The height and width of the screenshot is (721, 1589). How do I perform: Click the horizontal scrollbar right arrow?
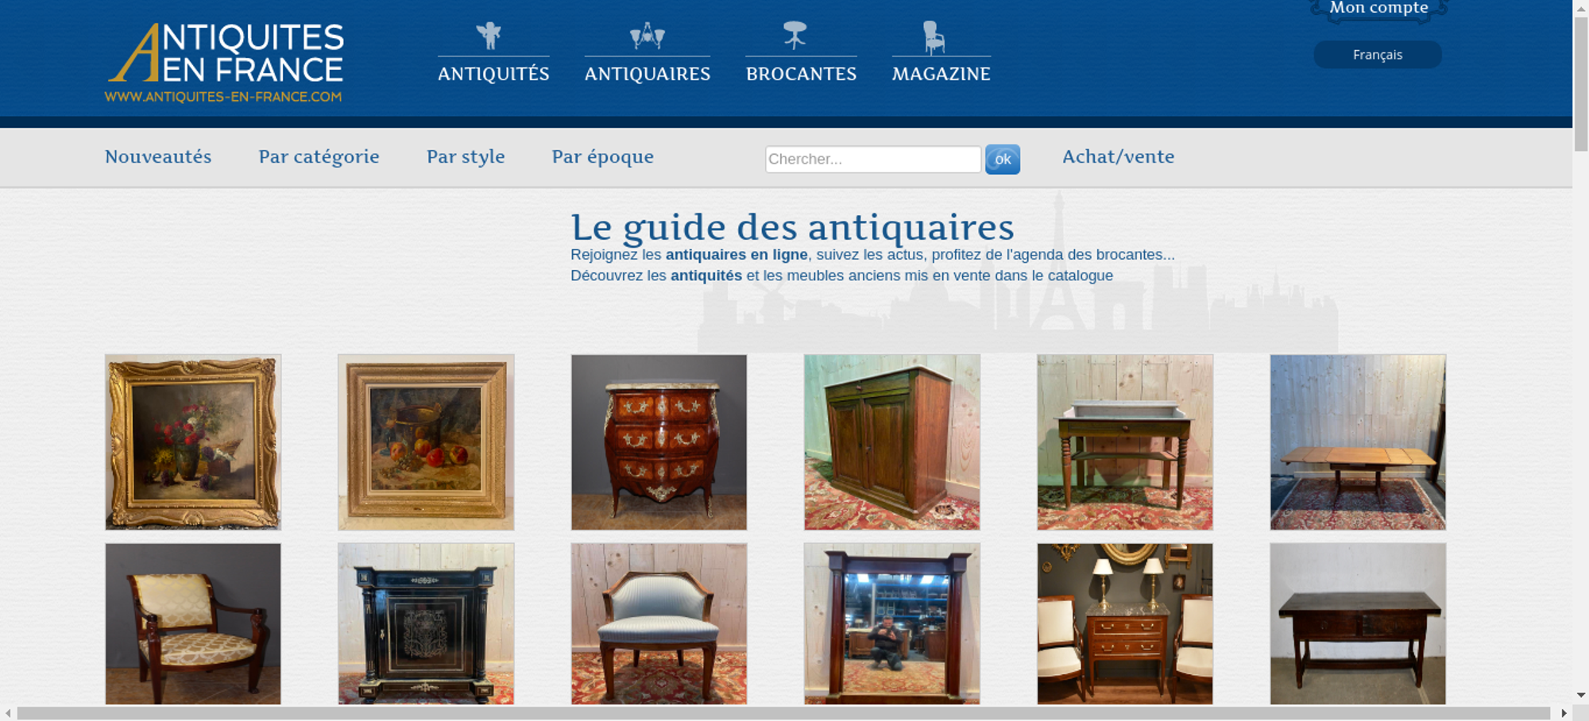[x=1564, y=713]
